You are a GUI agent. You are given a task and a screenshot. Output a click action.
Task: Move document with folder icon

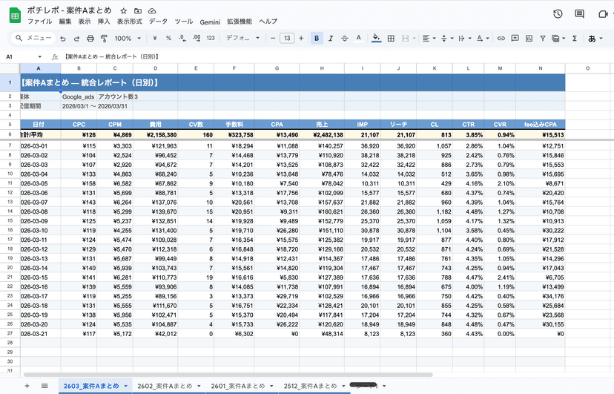(138, 11)
